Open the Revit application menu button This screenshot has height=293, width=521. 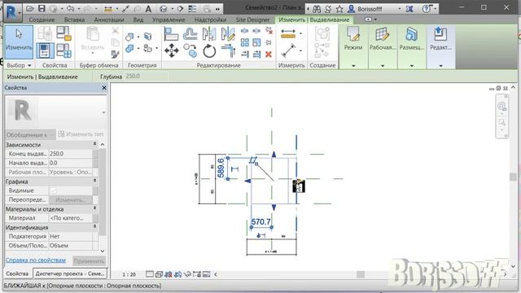click(x=13, y=12)
